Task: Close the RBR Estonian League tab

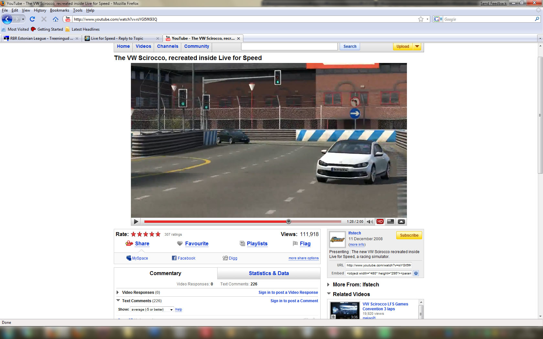Action: click(77, 38)
